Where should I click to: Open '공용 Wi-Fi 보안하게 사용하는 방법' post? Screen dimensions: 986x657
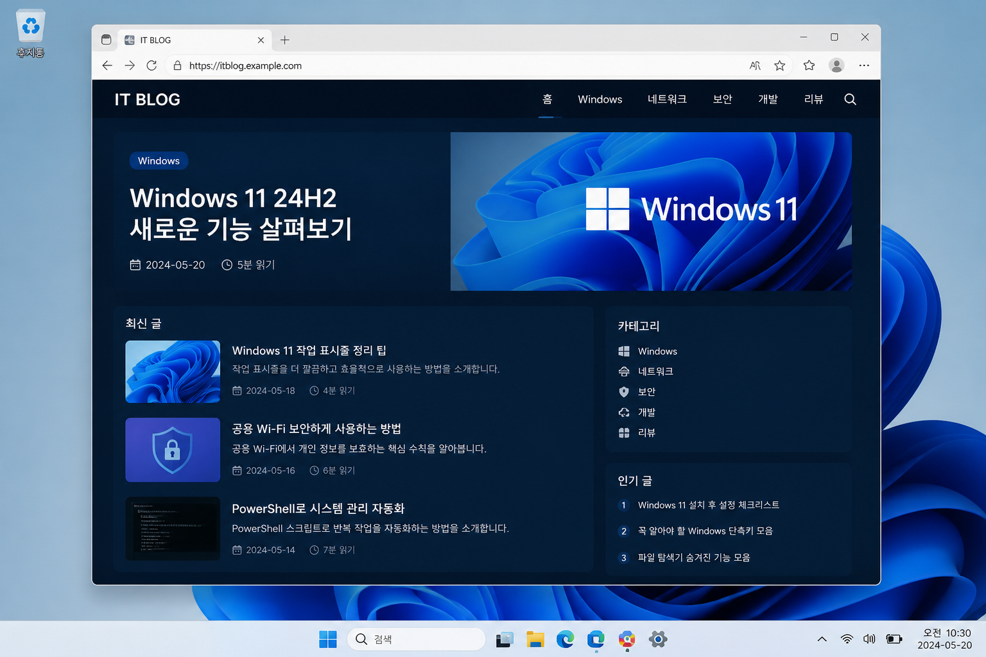[x=316, y=429]
